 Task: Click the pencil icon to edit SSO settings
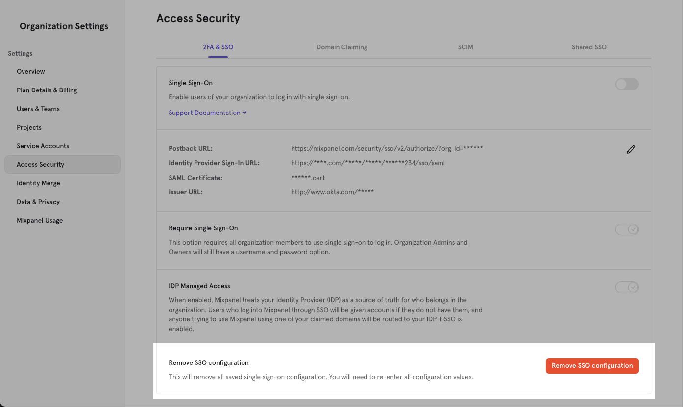(x=631, y=149)
